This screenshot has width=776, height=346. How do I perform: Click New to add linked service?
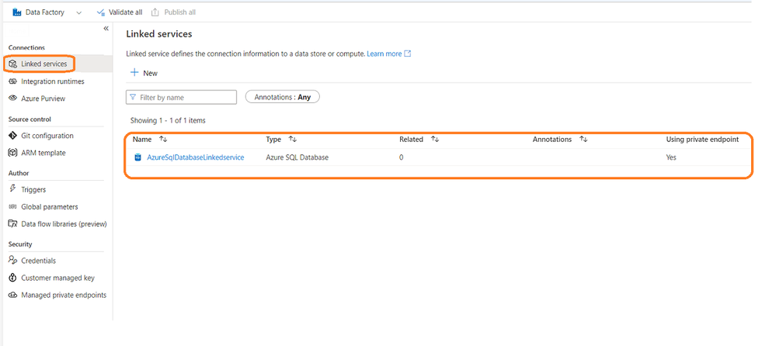pyautogui.click(x=144, y=73)
